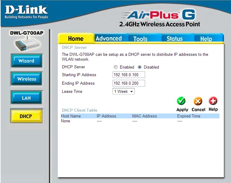Click the DHCP Server section heading
The image size is (231, 183).
[x=74, y=47]
